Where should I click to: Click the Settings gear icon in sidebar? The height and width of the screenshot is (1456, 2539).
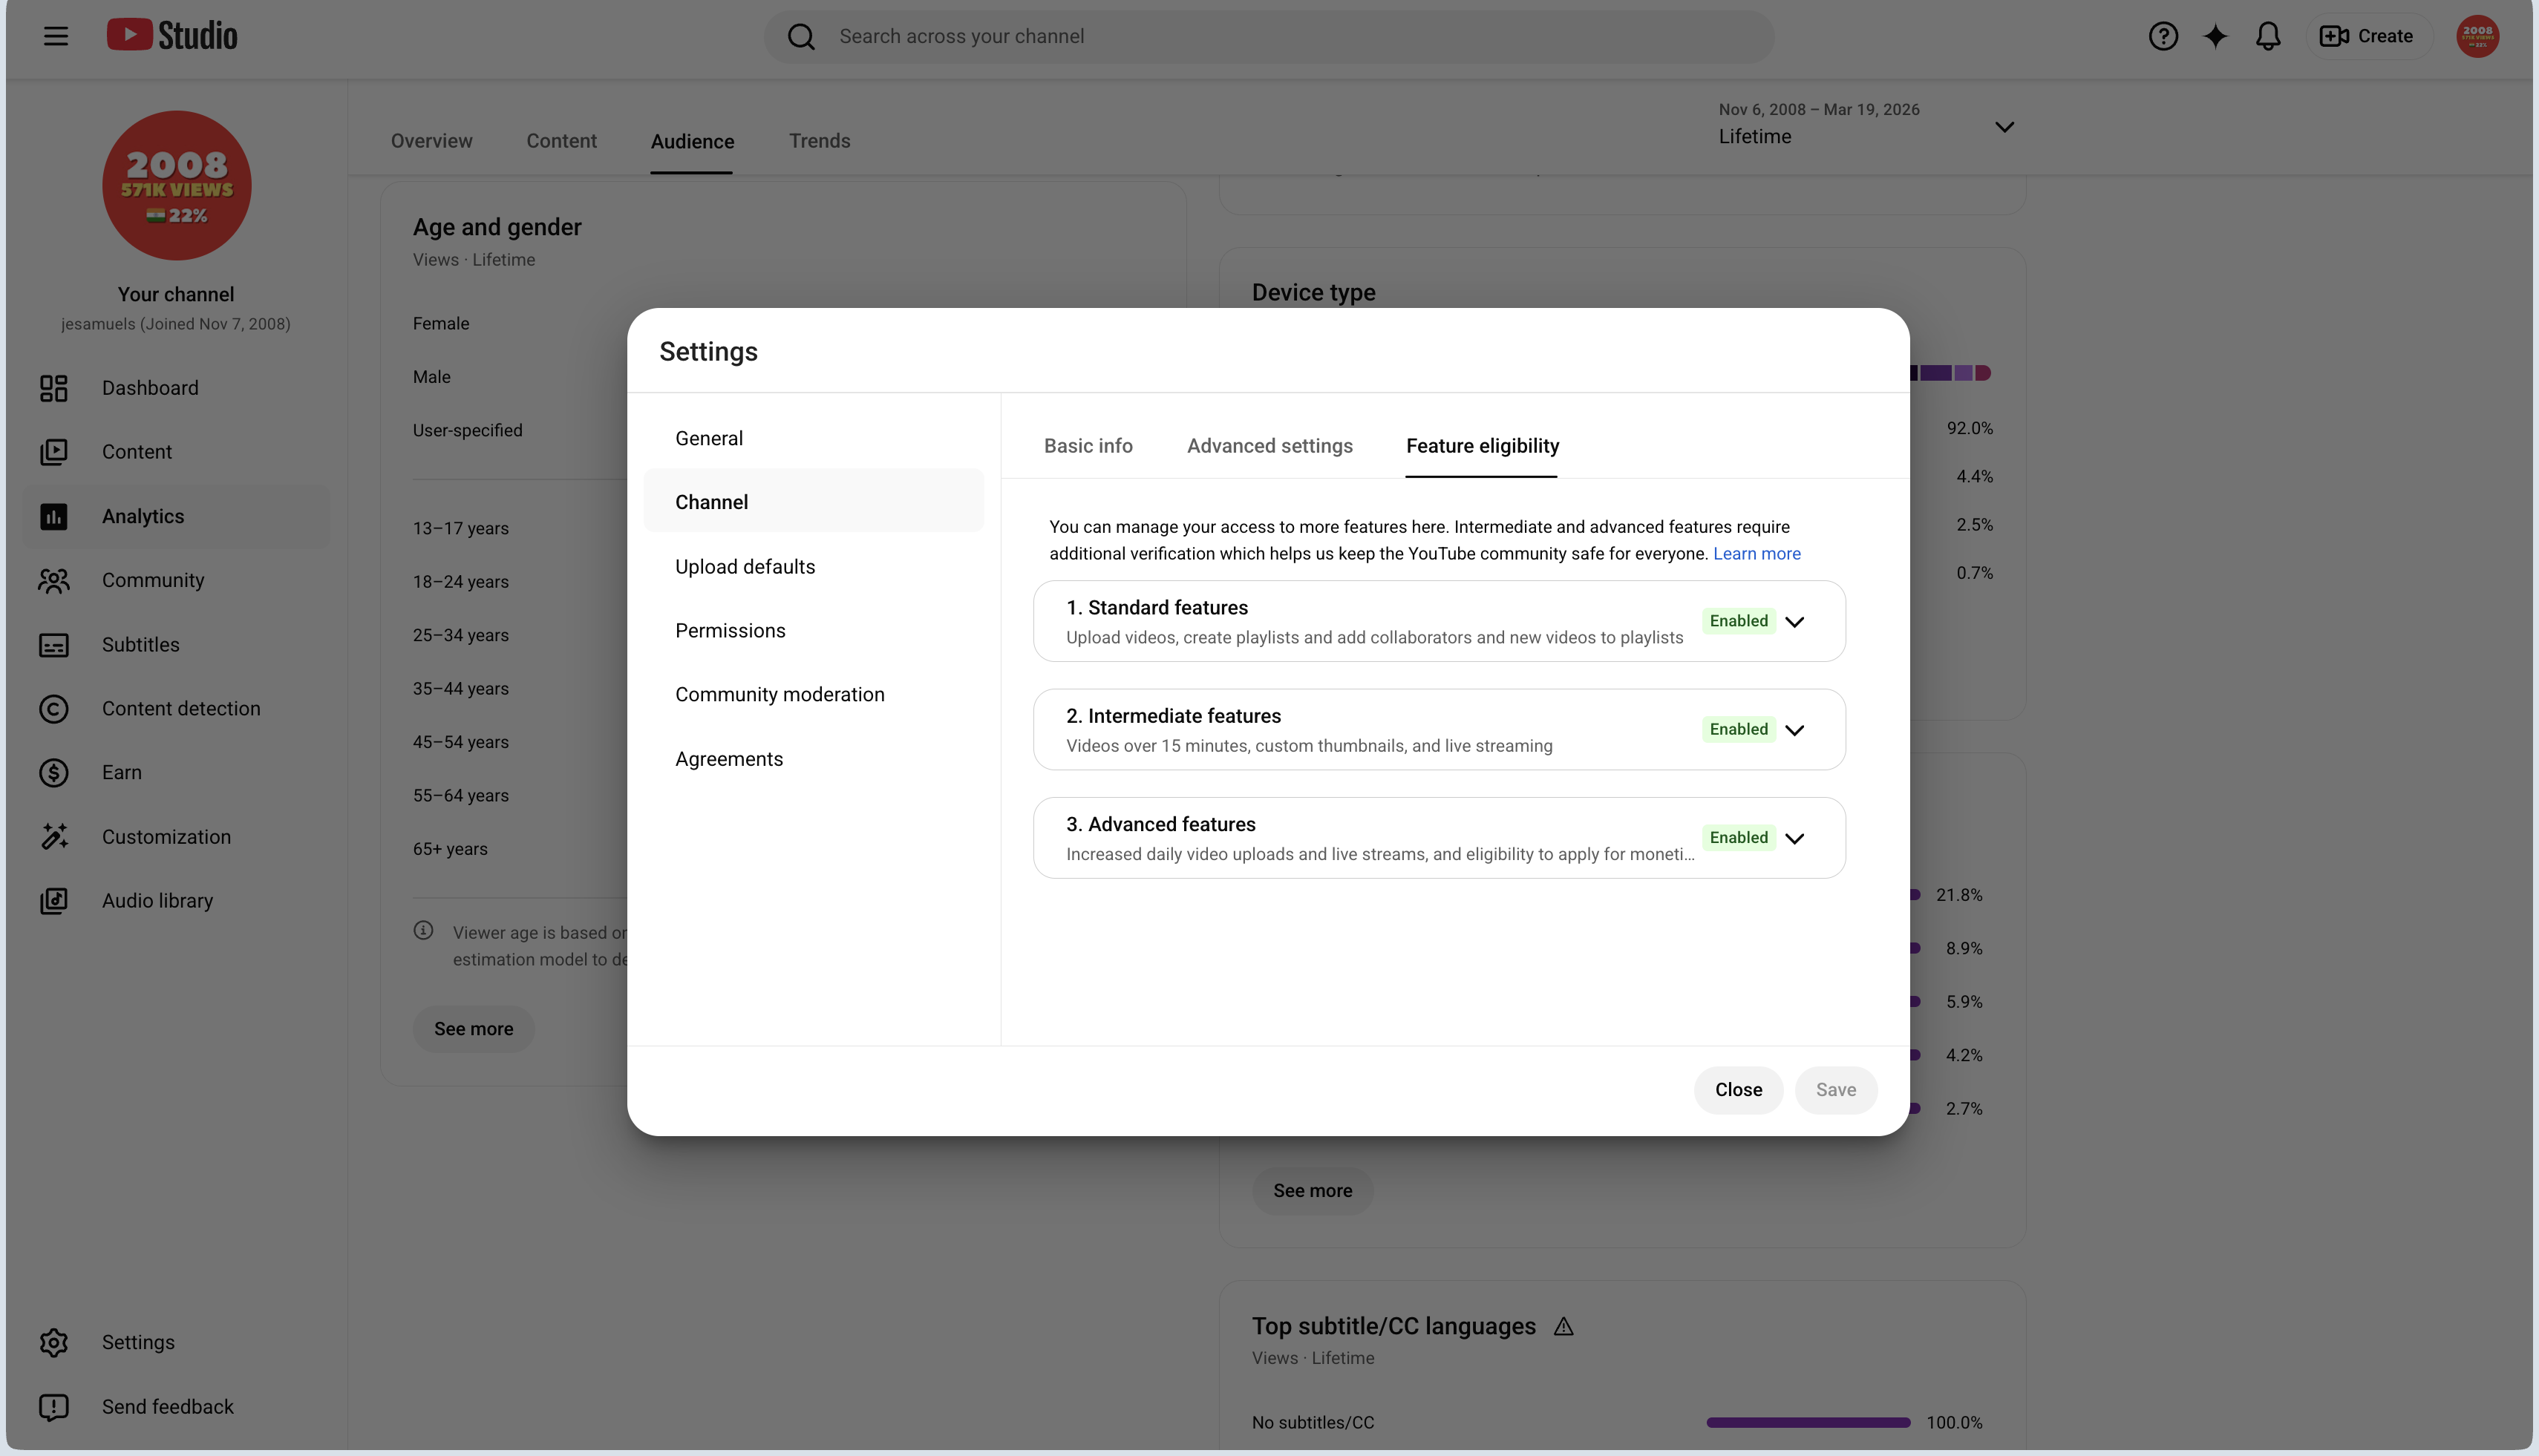[x=54, y=1342]
